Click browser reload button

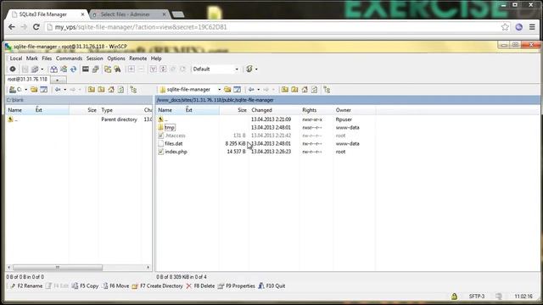click(36, 27)
